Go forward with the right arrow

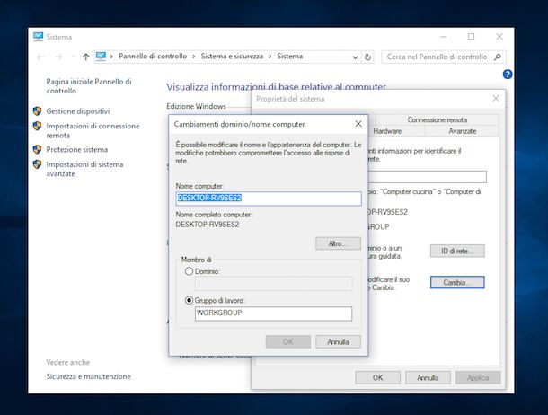coord(58,57)
